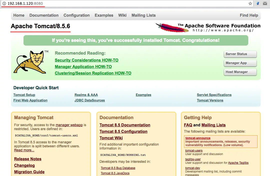Click the manager webapp link
The image size is (270, 176).
(69, 125)
